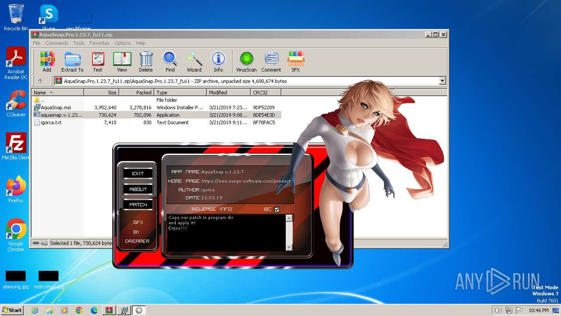Screen dimensions: 561x316
Task: Select the igorca.txt file row
Action: [x=156, y=122]
